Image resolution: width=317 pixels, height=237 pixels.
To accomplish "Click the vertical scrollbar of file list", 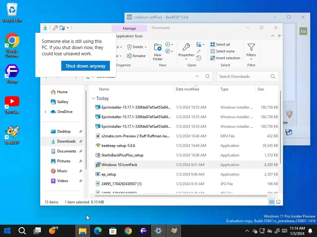I will (x=280, y=127).
